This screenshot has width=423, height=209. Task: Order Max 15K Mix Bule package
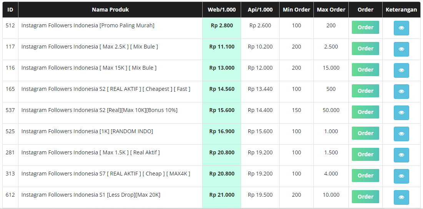[365, 70]
